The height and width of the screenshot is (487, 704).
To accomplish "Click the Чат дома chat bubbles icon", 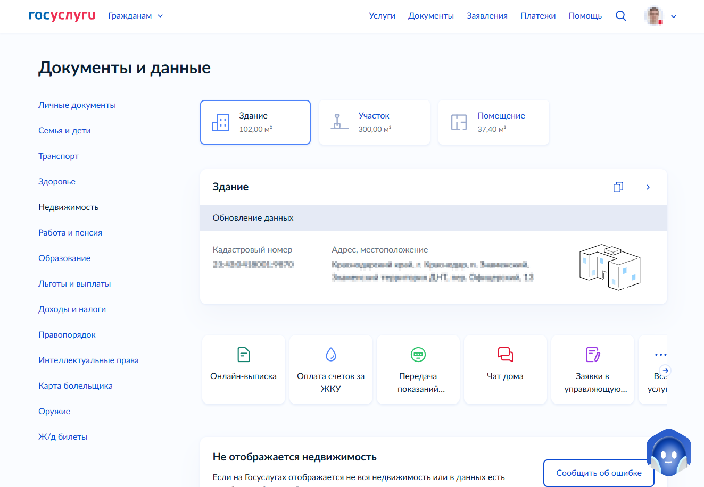I will (x=506, y=355).
